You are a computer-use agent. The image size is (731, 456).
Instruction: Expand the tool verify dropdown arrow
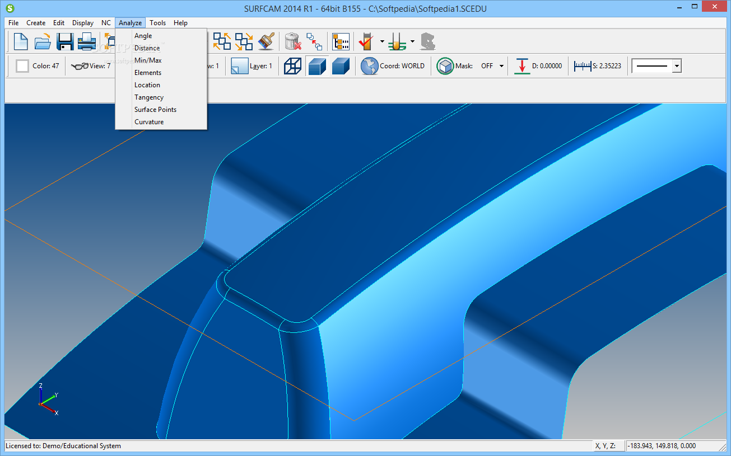(382, 41)
